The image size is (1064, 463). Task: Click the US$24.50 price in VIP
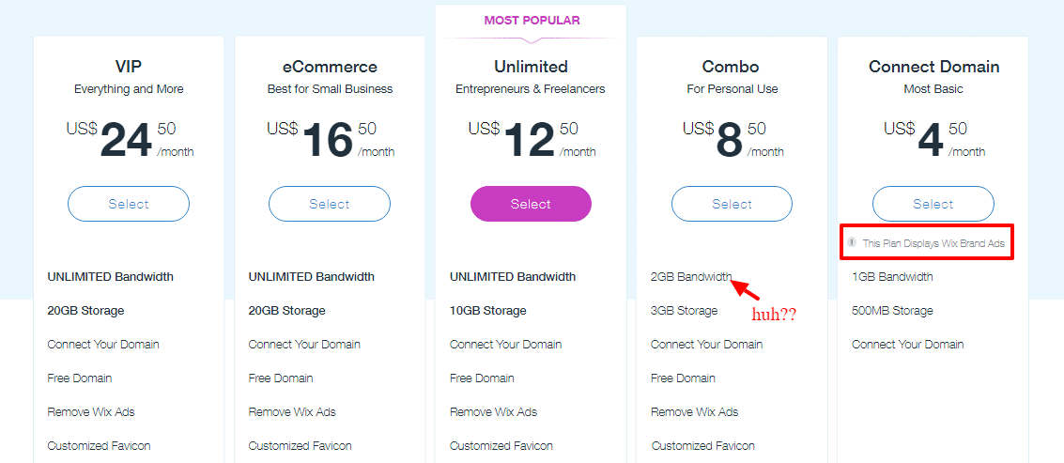(130, 140)
